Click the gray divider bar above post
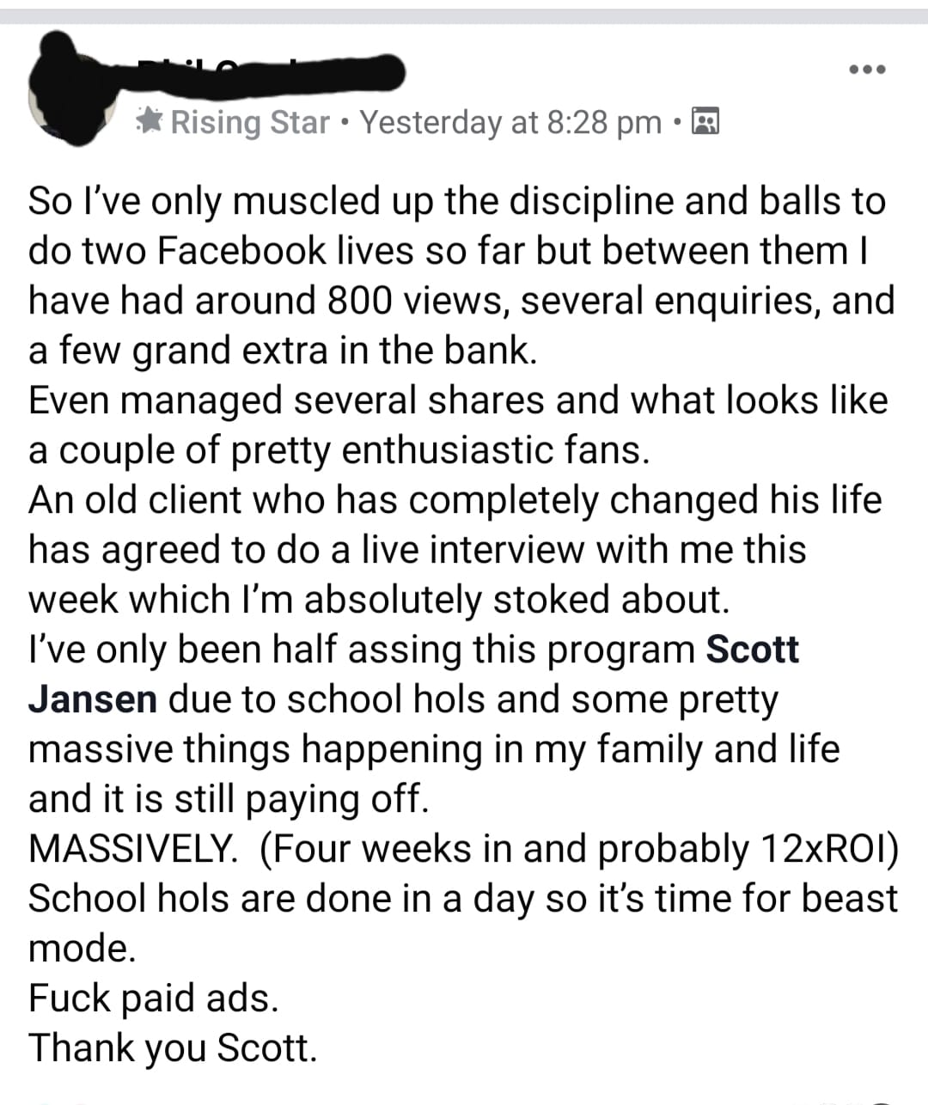The height and width of the screenshot is (1105, 928). [x=464, y=15]
